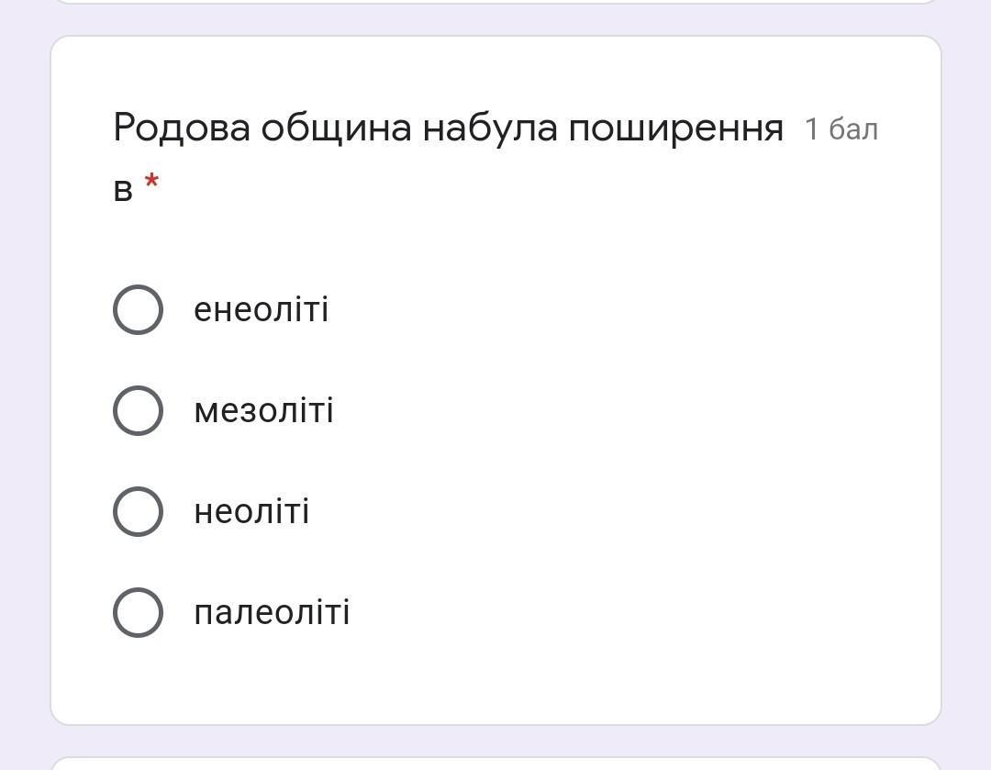
Task: Click the "1 бал" points label
Action: (841, 129)
